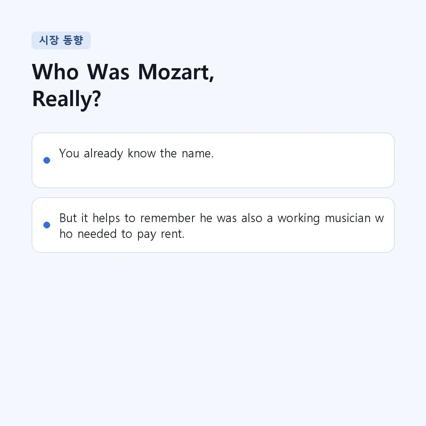This screenshot has width=426, height=426.
Task: Click the word 'already' in the first card
Action: [x=103, y=154]
